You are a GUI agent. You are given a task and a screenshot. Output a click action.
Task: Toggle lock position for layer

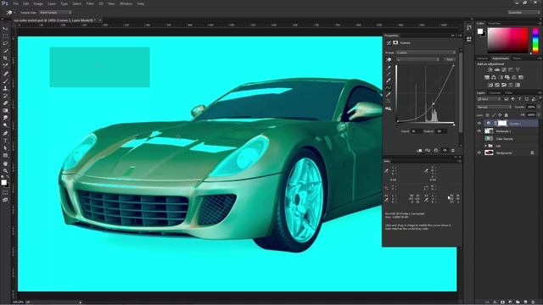tap(500, 115)
